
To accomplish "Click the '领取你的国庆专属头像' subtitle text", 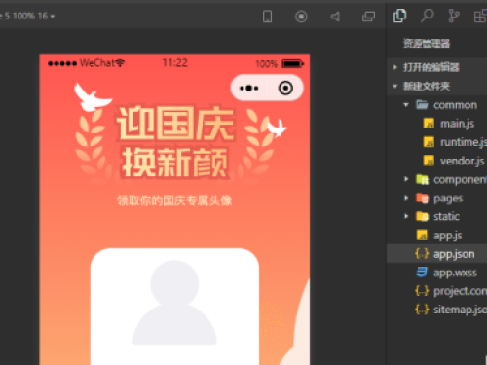I will click(x=174, y=201).
